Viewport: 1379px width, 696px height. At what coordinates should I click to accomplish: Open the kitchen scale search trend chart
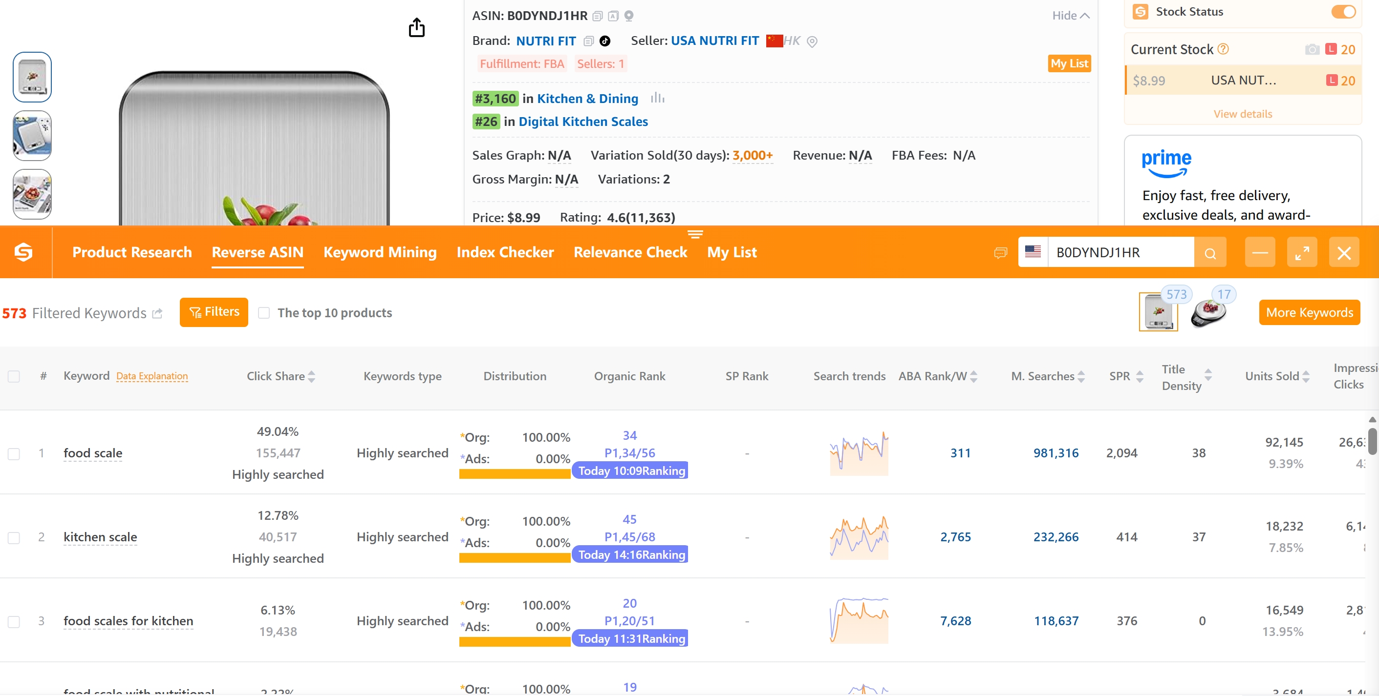[859, 537]
